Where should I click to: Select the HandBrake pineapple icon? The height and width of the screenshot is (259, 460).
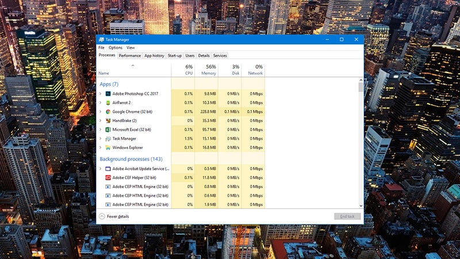click(x=108, y=121)
